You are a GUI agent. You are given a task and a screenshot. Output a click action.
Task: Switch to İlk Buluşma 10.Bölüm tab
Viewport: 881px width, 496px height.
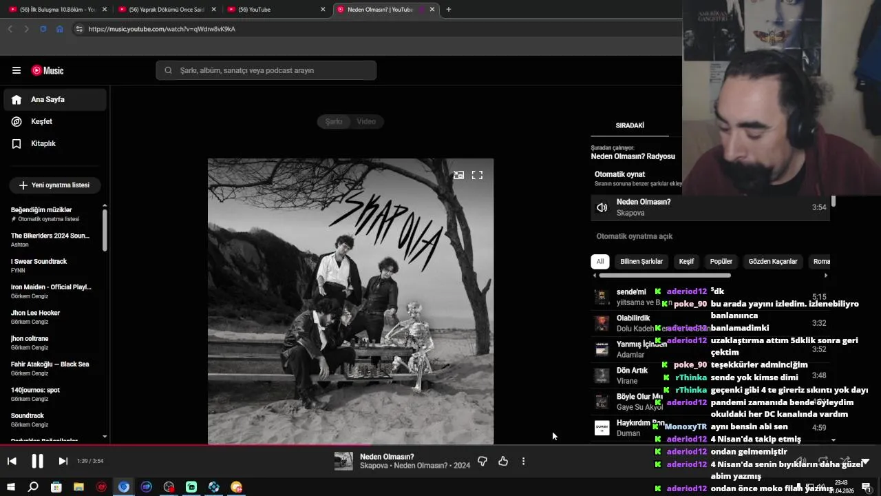[58, 10]
